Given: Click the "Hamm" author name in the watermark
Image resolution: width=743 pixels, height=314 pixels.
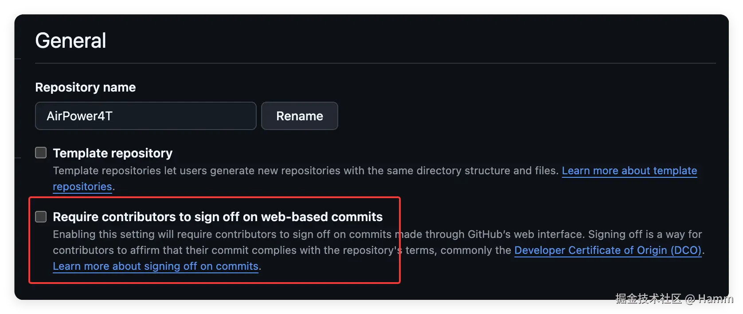Looking at the screenshot, I should click(715, 299).
